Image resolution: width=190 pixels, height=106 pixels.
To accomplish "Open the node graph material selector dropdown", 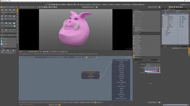I will pos(37,57).
